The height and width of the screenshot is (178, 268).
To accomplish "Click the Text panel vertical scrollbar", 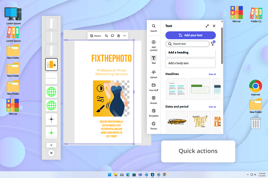I will tap(222, 46).
